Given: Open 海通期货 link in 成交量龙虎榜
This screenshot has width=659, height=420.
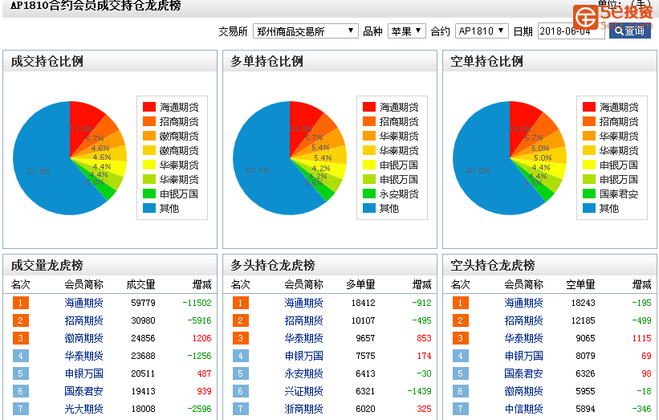Looking at the screenshot, I should tap(83, 303).
